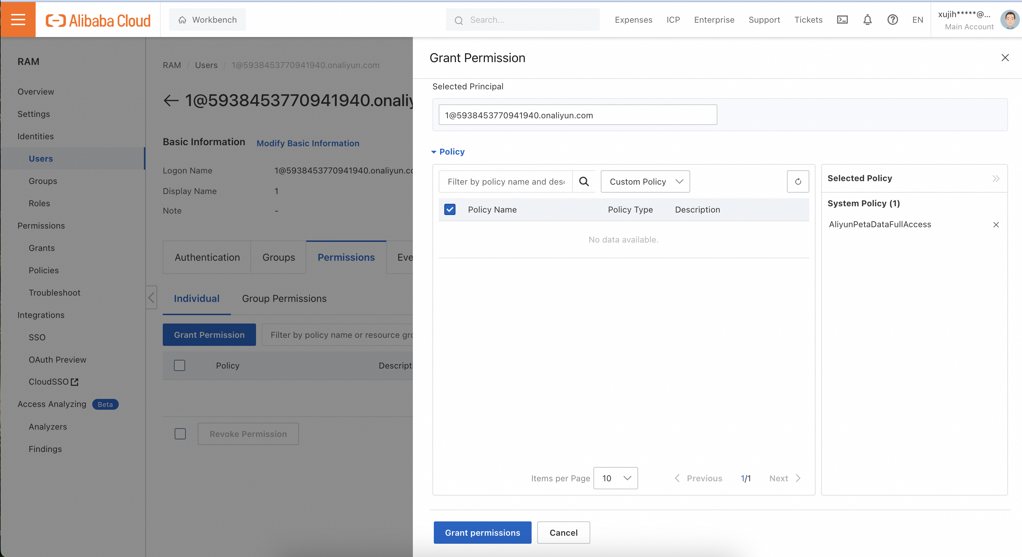Open the ICP menu
Image resolution: width=1022 pixels, height=557 pixels.
[673, 20]
